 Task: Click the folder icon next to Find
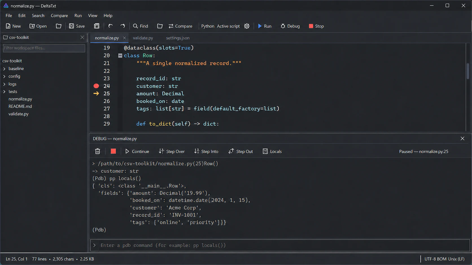click(160, 26)
